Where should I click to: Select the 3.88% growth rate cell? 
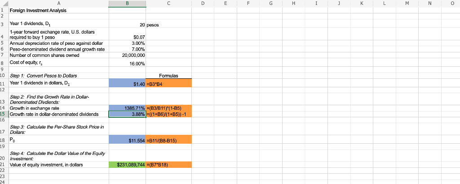pyautogui.click(x=127, y=114)
